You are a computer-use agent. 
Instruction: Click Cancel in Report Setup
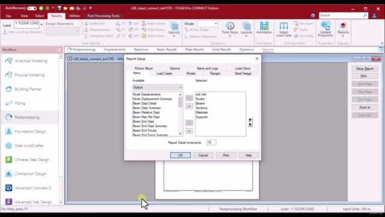203,156
